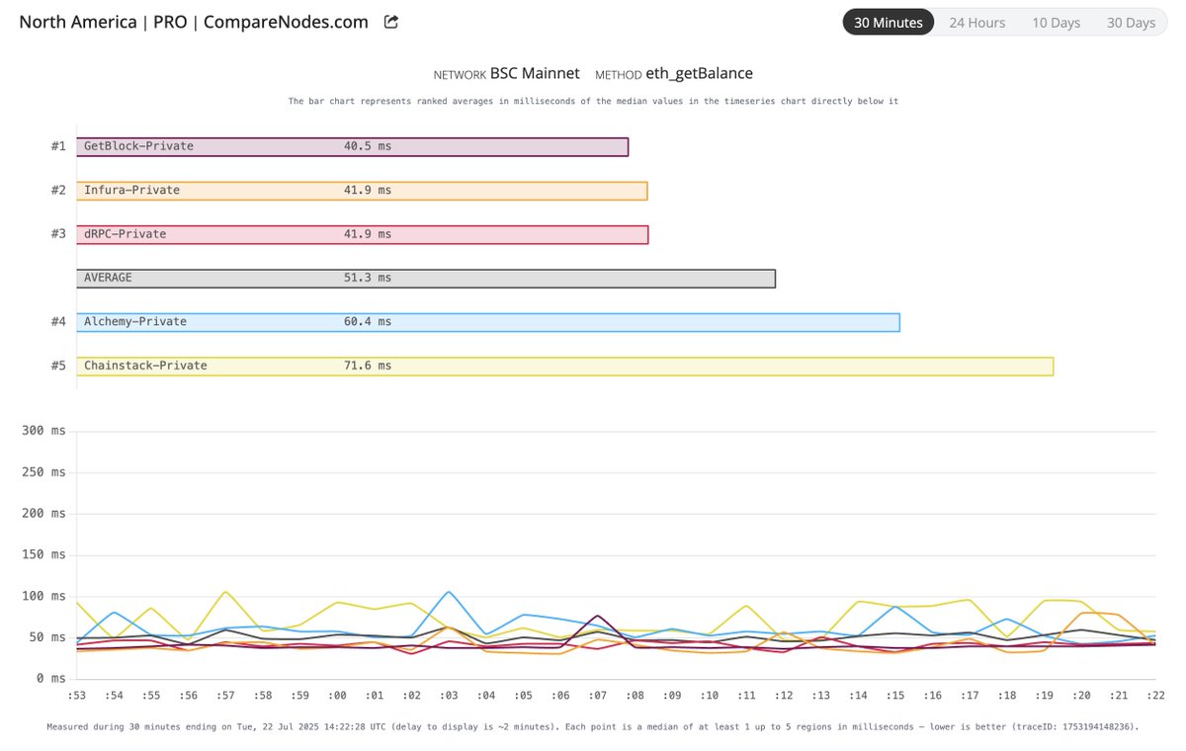Click the #4 rank label
1186x751 pixels.
pos(58,322)
